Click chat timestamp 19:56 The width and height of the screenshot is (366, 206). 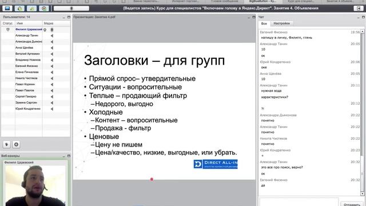point(355,33)
